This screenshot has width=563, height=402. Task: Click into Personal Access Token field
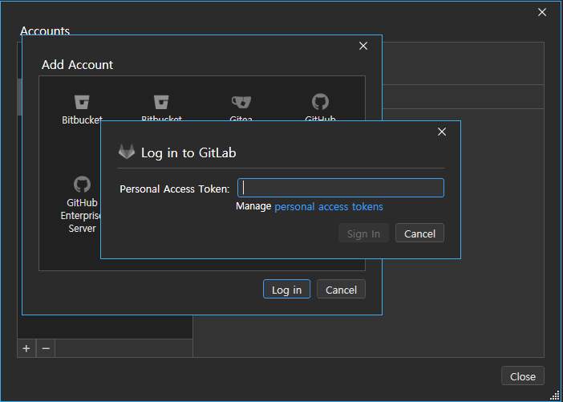341,188
